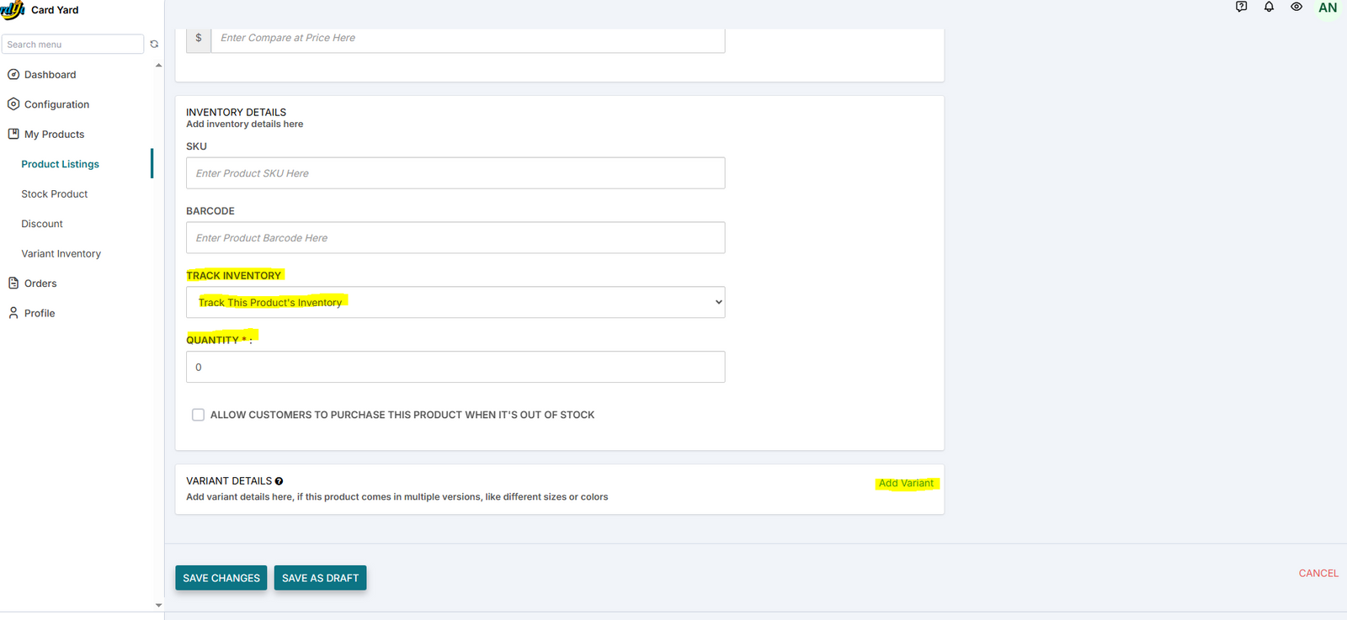Open Stock Product in the sidebar
The height and width of the screenshot is (620, 1347).
(x=55, y=194)
